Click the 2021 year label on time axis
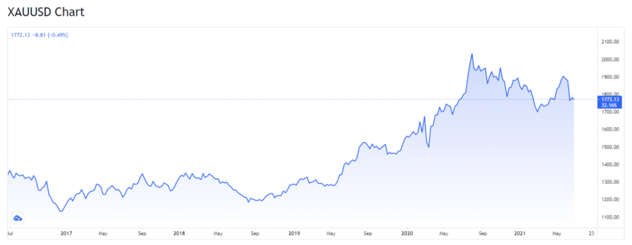 [520, 233]
